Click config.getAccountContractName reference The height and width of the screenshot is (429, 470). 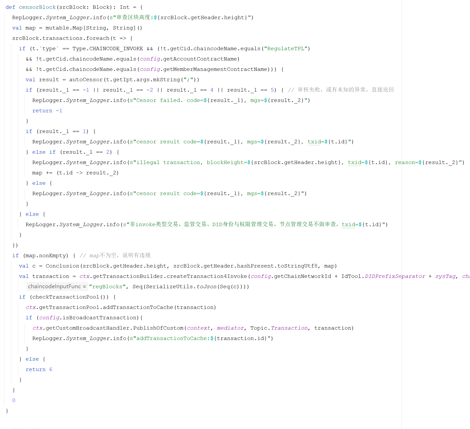click(x=188, y=59)
